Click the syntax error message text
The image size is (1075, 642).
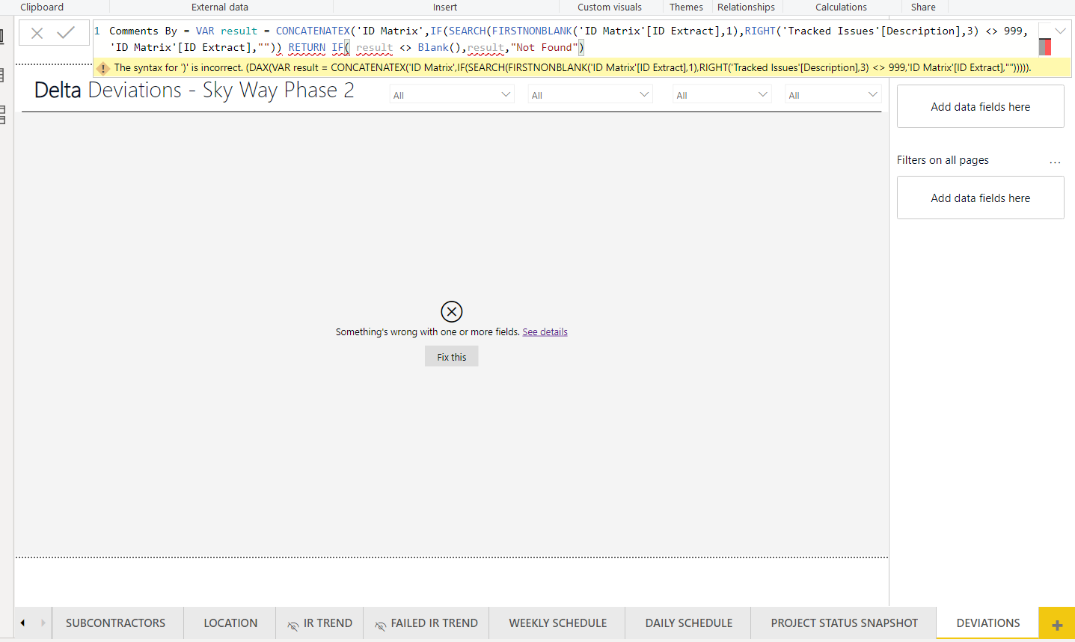(572, 68)
